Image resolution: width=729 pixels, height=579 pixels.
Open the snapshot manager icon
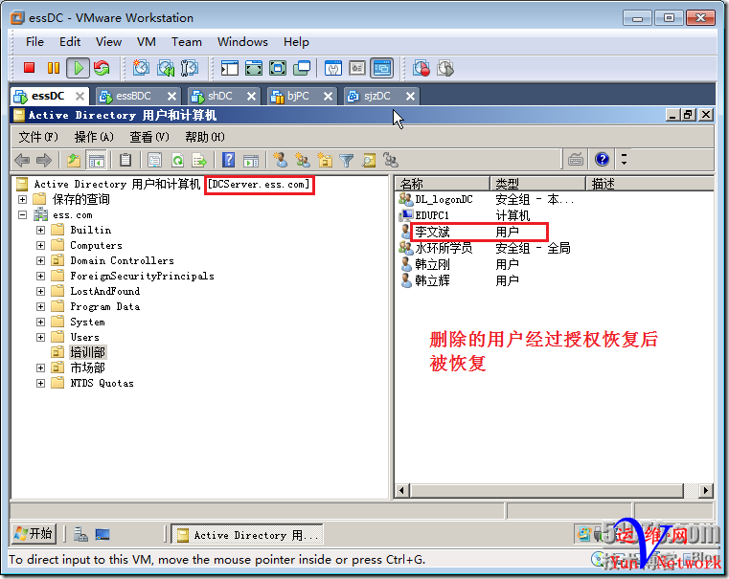click(189, 68)
